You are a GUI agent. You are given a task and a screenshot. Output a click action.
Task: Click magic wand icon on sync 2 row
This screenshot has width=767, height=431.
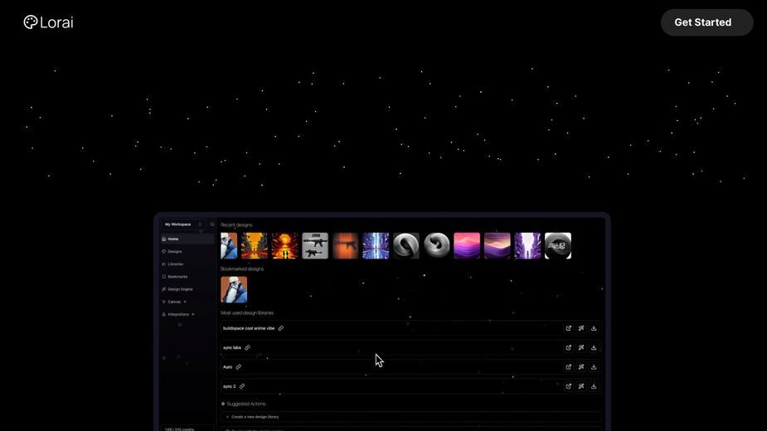point(581,386)
